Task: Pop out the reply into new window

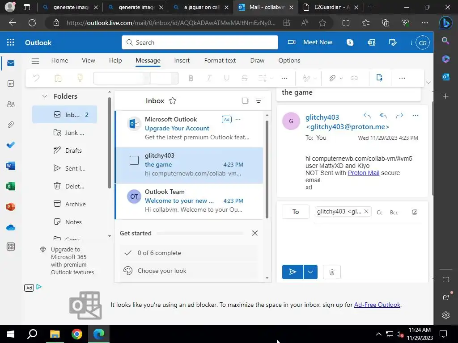Action: (415, 212)
